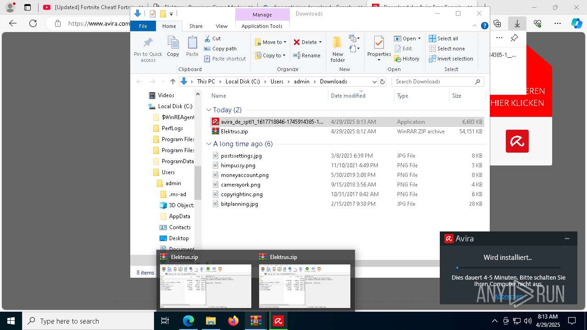This screenshot has width=587, height=330.
Task: Click Rename in Organize group
Action: coord(307,55)
